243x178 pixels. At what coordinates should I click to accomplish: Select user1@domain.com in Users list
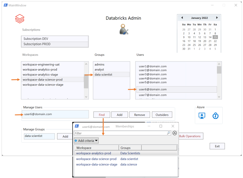152,66
